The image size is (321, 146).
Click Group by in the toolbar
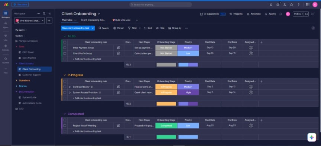point(175,28)
